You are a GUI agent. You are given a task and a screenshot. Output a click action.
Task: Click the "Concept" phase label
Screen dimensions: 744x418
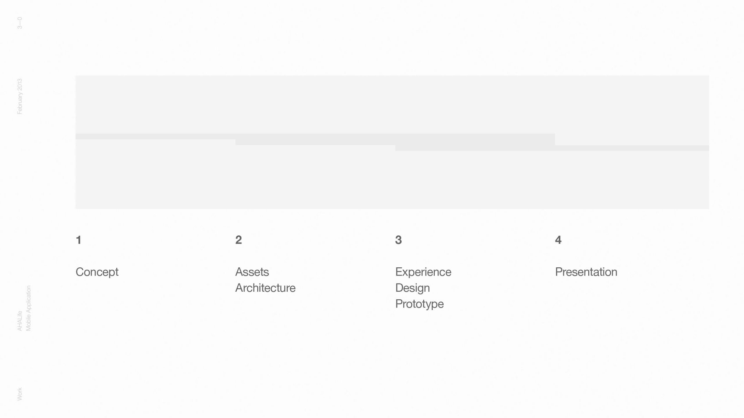pos(97,272)
